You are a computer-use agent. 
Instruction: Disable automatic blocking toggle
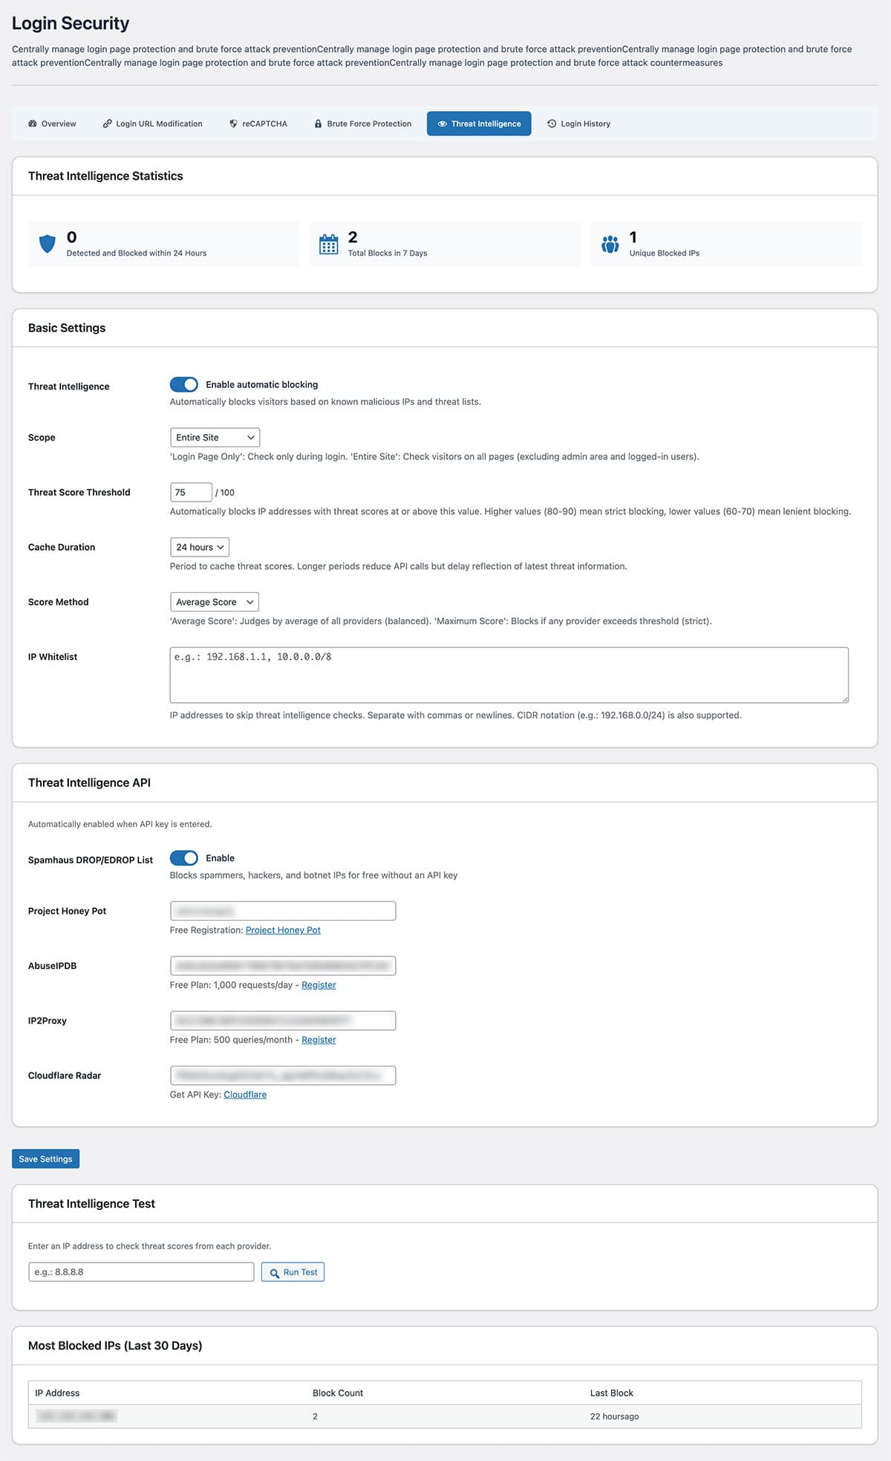pyautogui.click(x=184, y=384)
